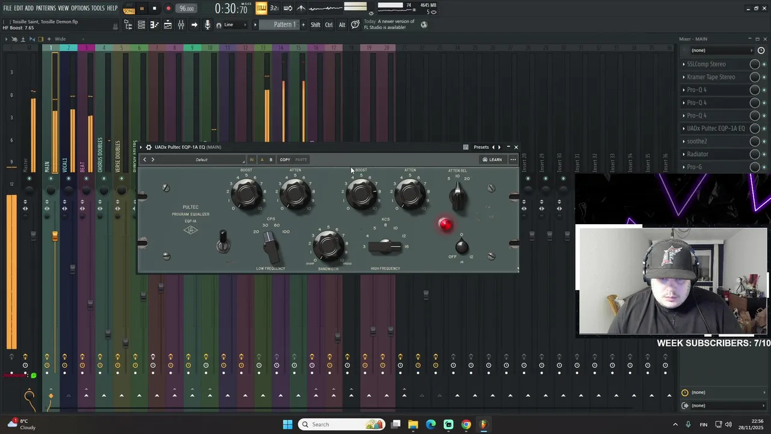Click the Pultec LEARN button

tap(492, 160)
